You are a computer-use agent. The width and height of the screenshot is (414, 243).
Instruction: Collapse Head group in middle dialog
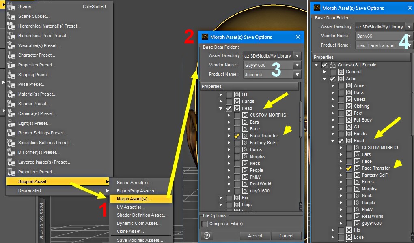pos(221,108)
